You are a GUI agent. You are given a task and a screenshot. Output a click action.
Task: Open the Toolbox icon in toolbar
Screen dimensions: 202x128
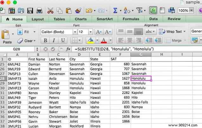[x=162, y=10]
